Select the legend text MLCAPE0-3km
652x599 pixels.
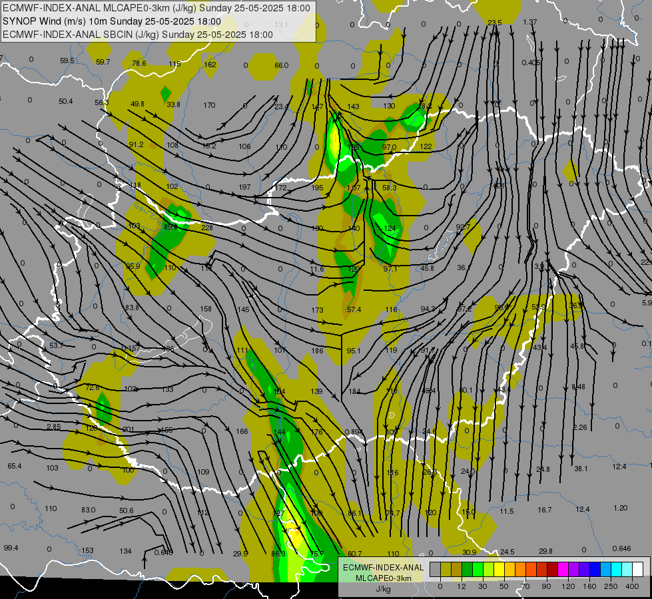tap(383, 578)
